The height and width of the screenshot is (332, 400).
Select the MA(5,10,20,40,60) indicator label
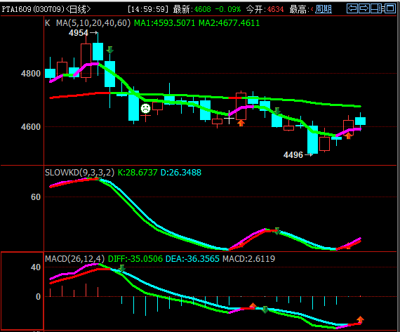coord(93,23)
